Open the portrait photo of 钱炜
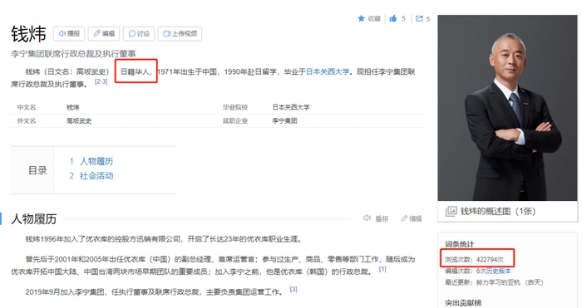Viewport: 582px width, 308px height. click(x=507, y=108)
